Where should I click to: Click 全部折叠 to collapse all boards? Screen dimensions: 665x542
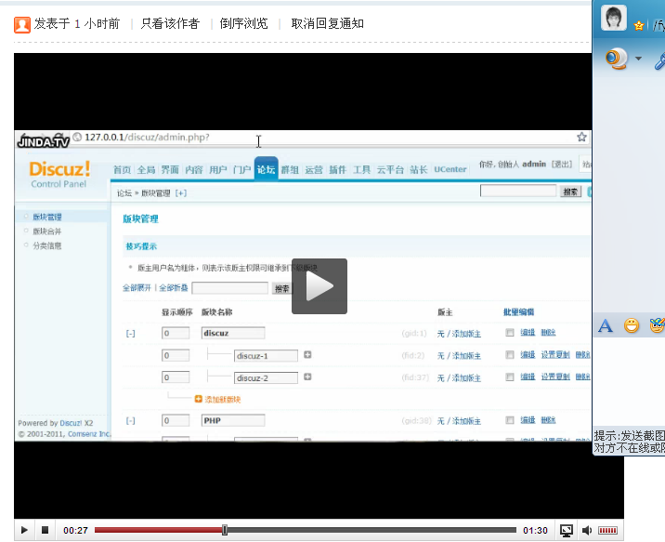[x=174, y=288]
